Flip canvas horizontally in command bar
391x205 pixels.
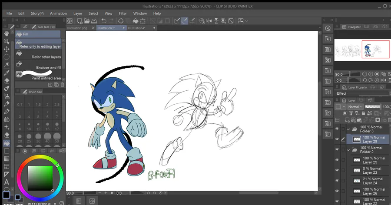pyautogui.click(x=209, y=21)
